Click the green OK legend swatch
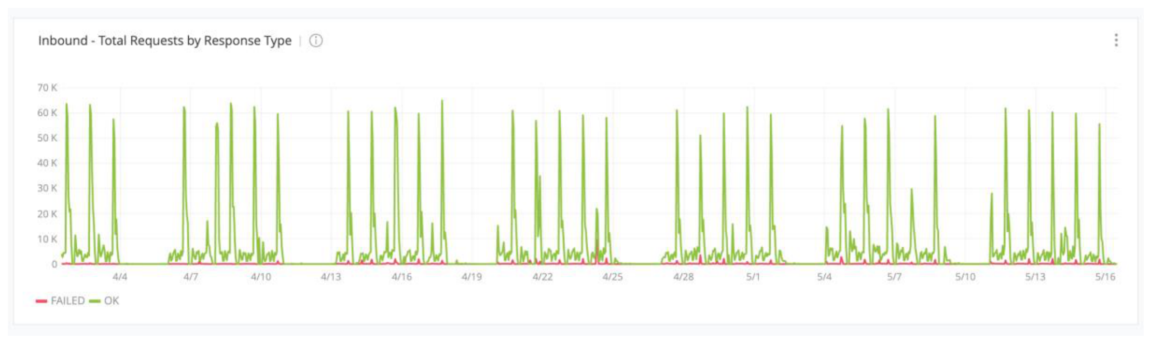The image size is (1151, 343). tap(95, 301)
